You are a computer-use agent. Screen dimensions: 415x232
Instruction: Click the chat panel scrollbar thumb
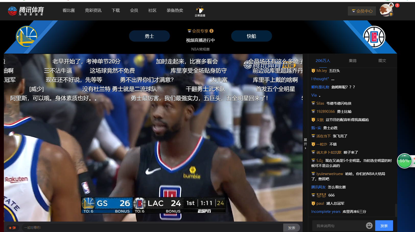(x=396, y=210)
